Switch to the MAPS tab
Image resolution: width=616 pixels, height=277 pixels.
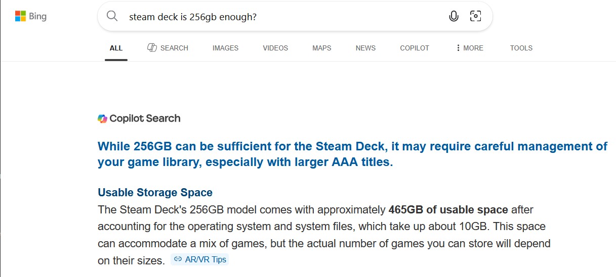[321, 48]
